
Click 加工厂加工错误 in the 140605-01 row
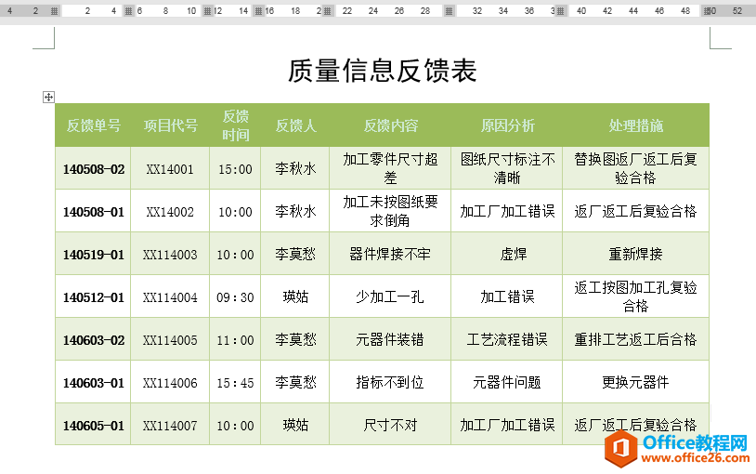(x=507, y=425)
